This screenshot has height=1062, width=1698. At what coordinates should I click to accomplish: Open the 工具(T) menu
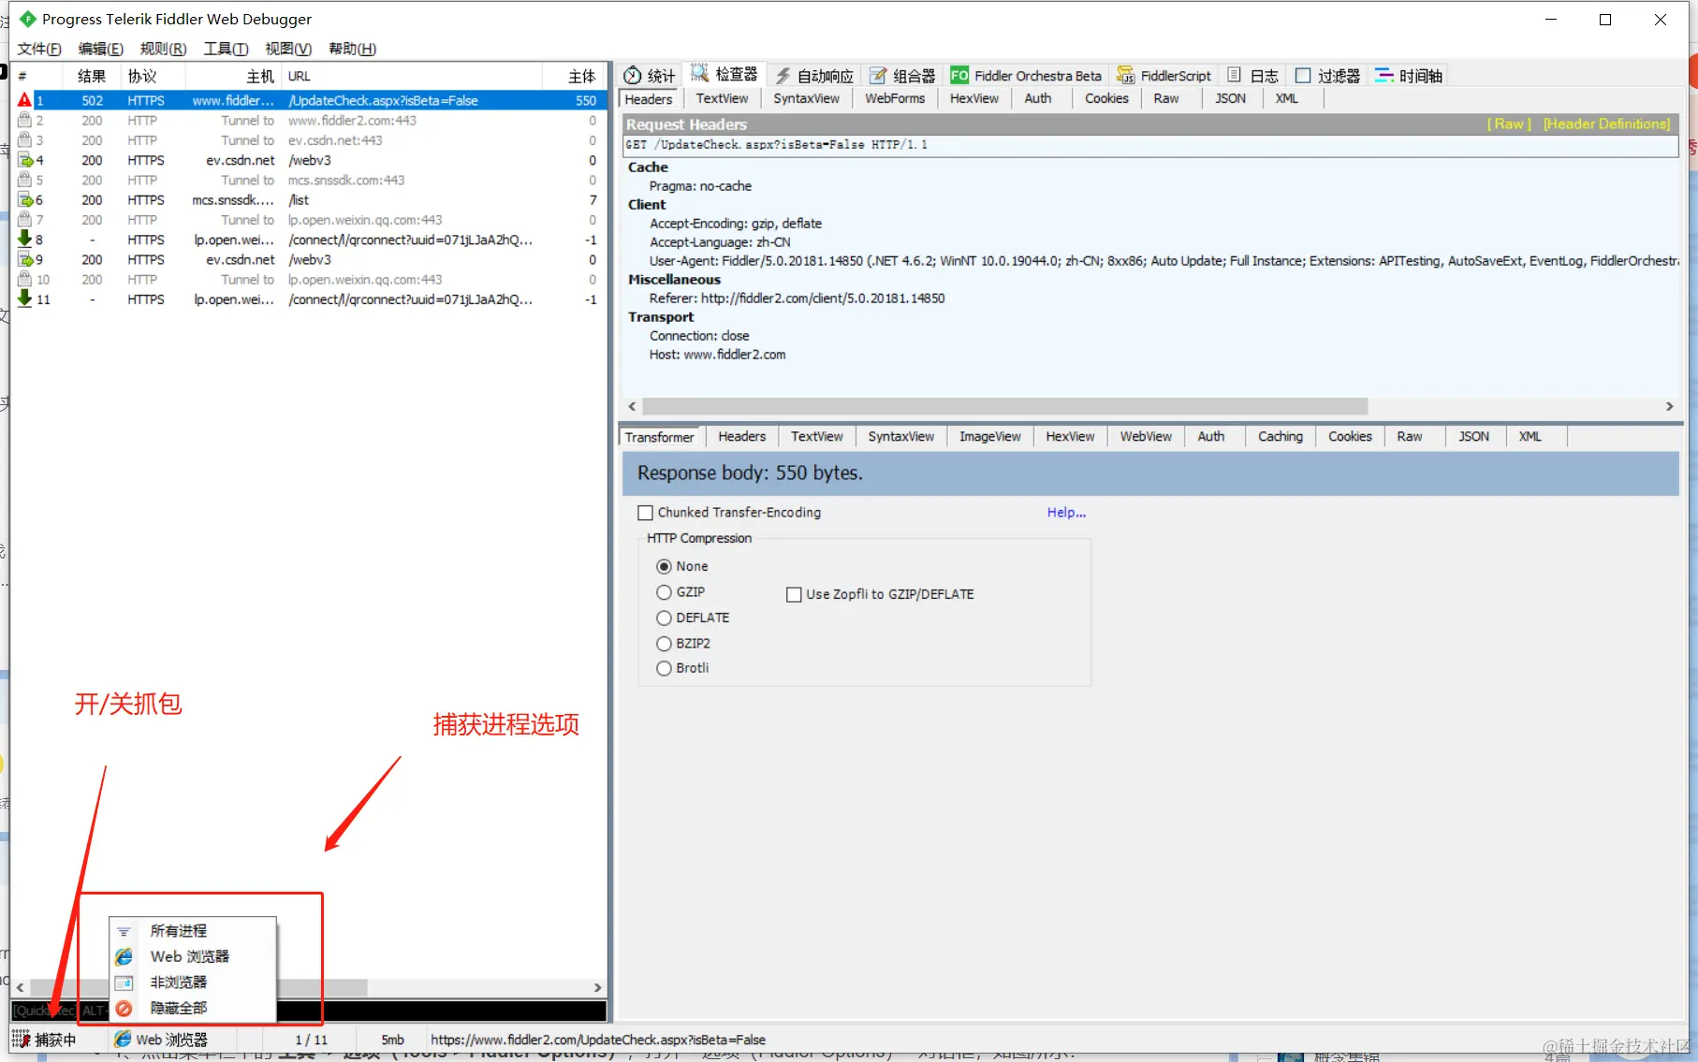pyautogui.click(x=226, y=49)
